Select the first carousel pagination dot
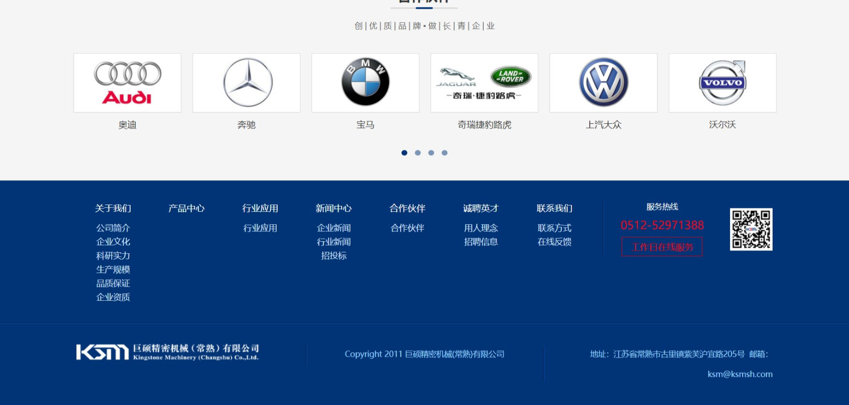849x405 pixels. coord(404,153)
